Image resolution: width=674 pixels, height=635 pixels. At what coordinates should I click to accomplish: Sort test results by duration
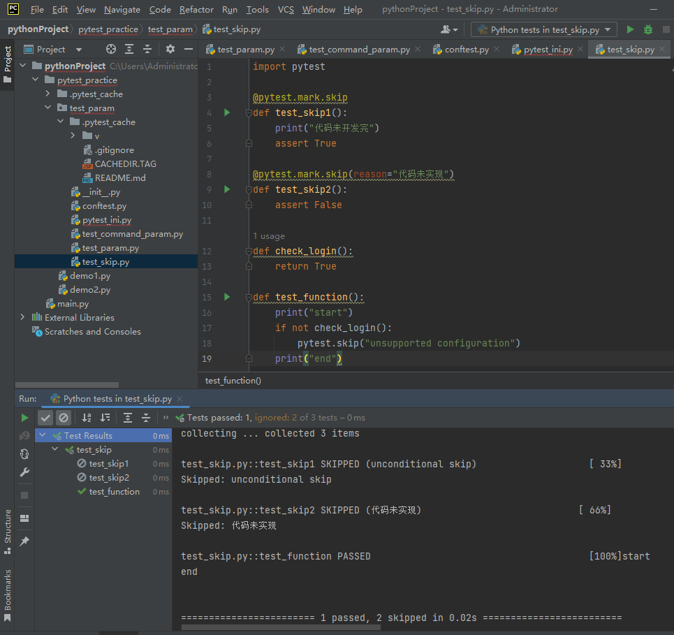pos(105,418)
